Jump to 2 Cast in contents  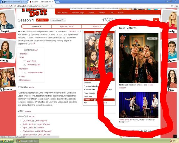pyautogui.click(x=21, y=57)
